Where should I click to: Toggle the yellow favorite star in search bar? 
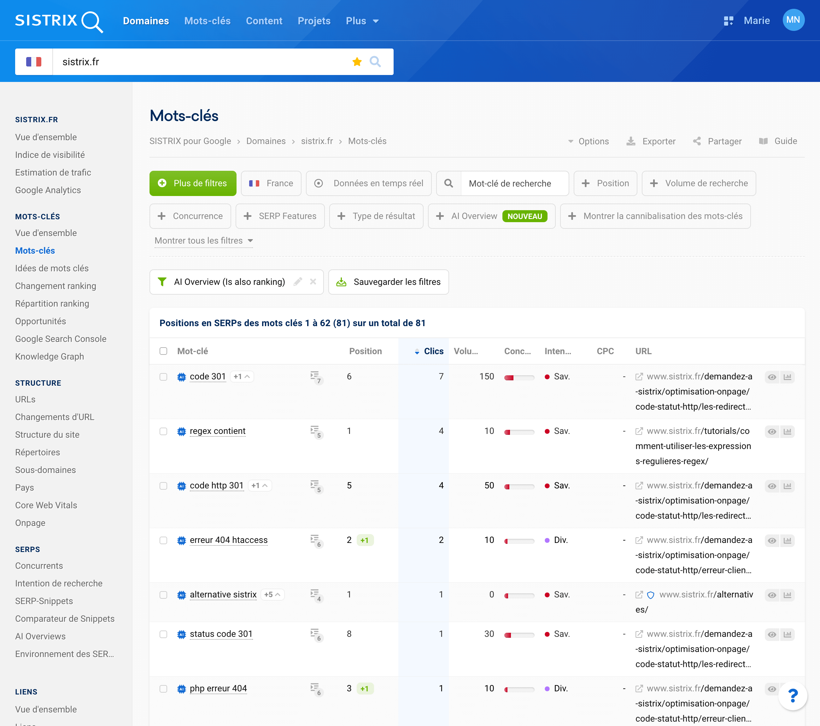(357, 62)
